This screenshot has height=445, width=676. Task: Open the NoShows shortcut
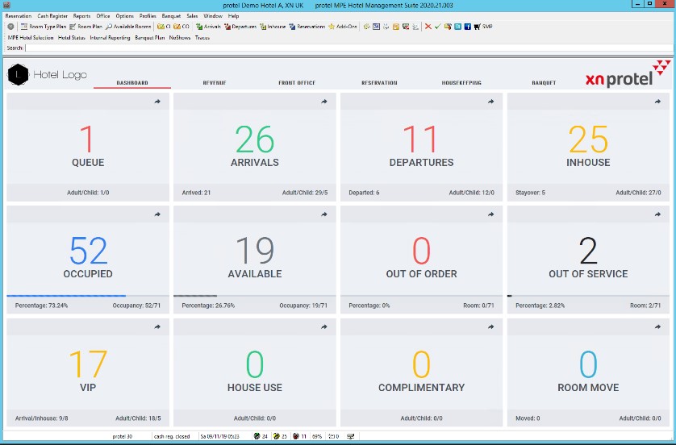180,37
